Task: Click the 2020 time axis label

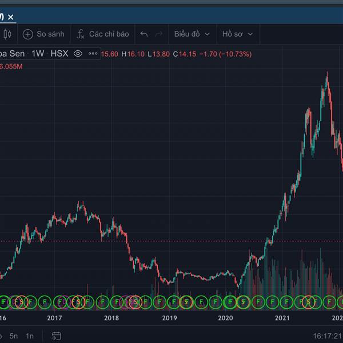Action: click(225, 318)
